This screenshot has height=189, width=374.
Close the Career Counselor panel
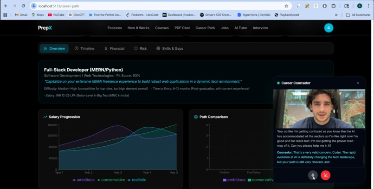pyautogui.click(x=358, y=83)
